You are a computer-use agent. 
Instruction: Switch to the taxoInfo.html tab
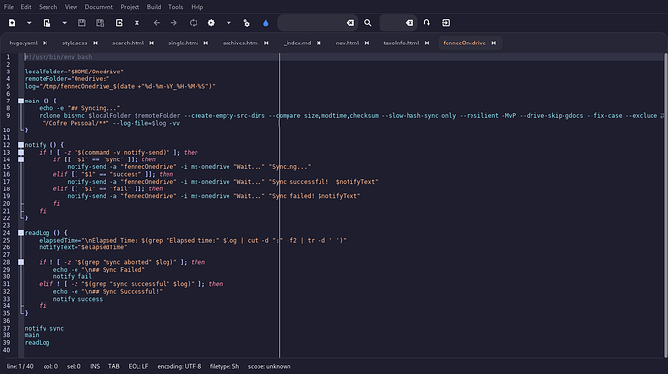[402, 43]
